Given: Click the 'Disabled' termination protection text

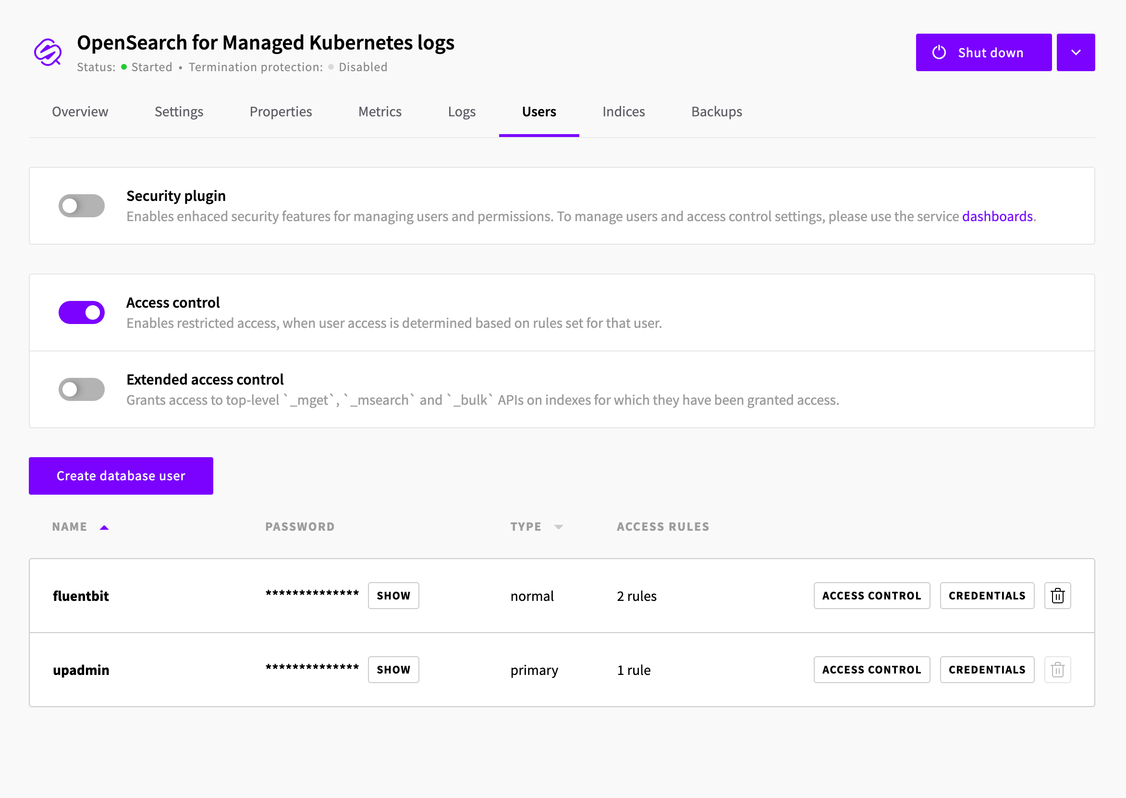Looking at the screenshot, I should click(363, 67).
